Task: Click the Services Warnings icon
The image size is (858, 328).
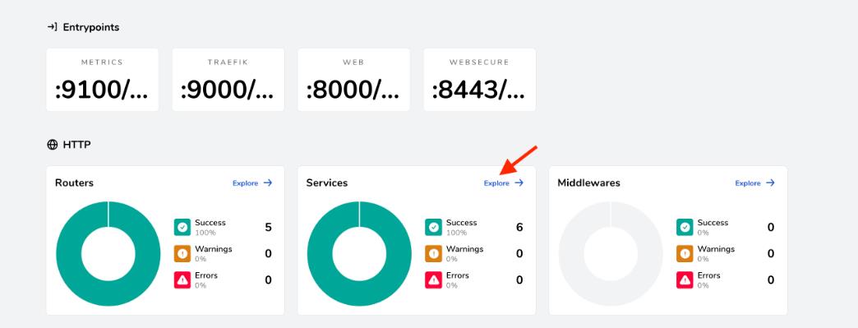Action: (433, 253)
